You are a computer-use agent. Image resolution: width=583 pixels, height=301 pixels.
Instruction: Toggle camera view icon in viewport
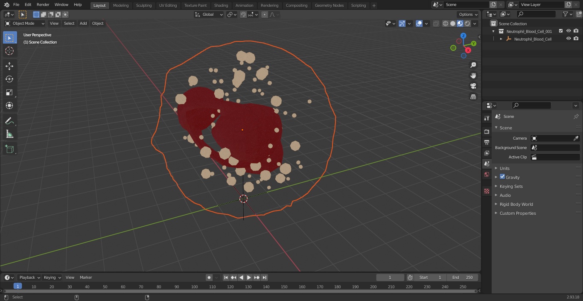[473, 86]
